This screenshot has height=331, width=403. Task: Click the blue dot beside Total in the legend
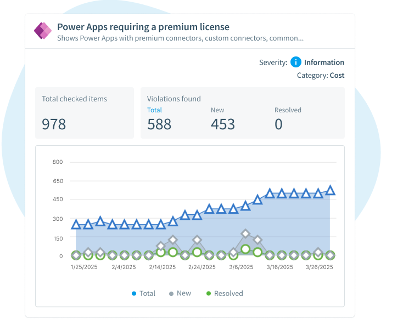tap(134, 294)
